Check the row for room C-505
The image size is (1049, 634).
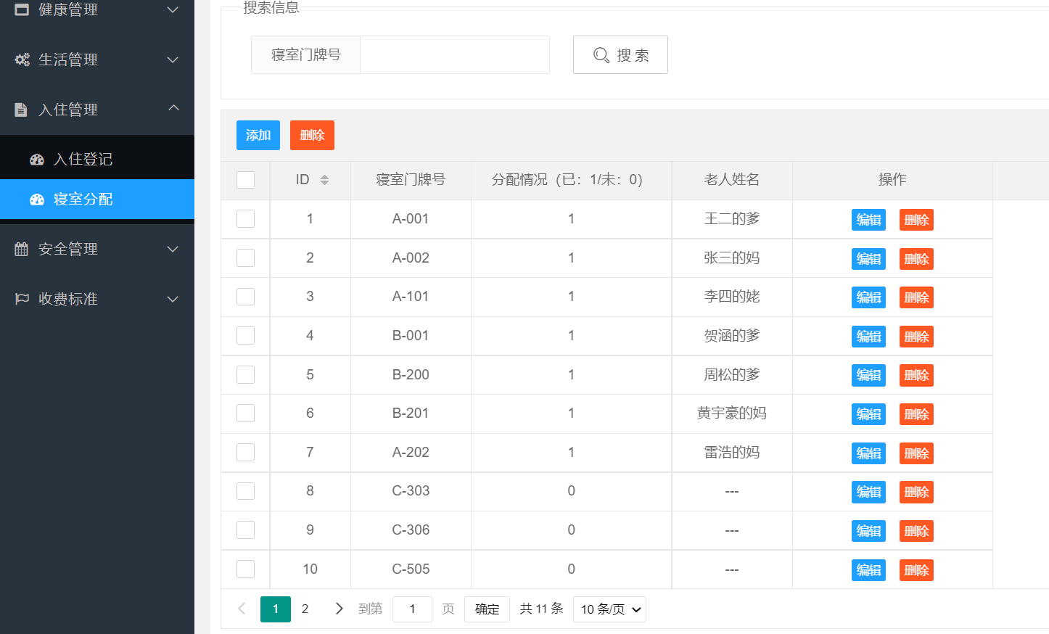[246, 569]
